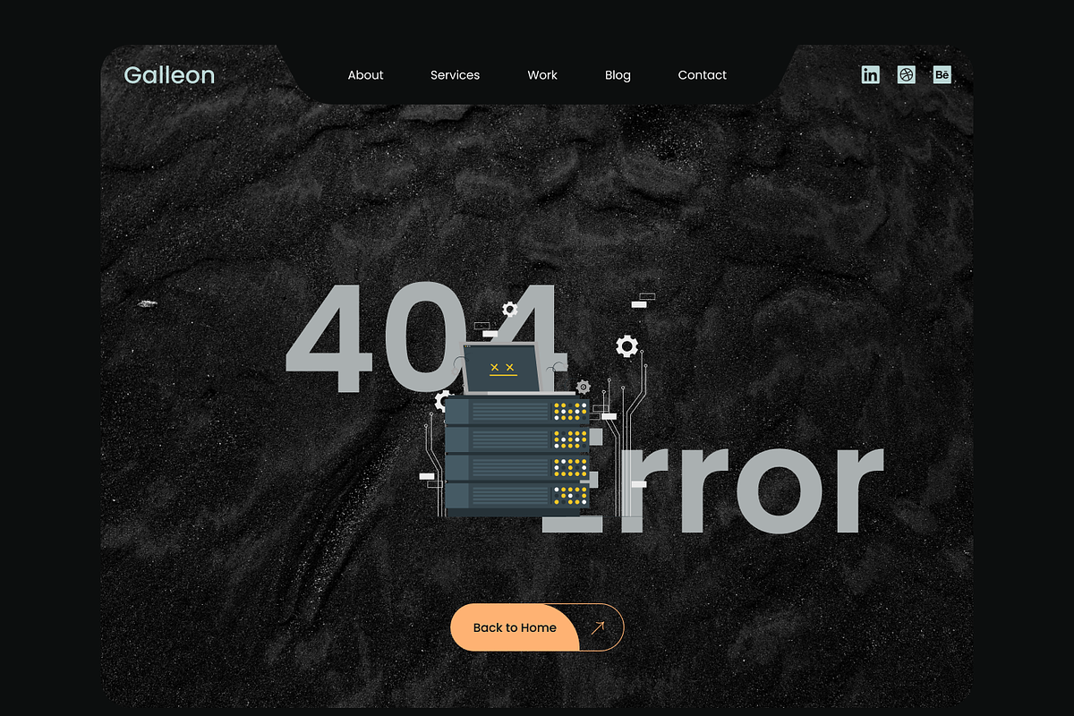Click the sad-face monitor in the server illustration
This screenshot has height=716, width=1074.
click(500, 369)
